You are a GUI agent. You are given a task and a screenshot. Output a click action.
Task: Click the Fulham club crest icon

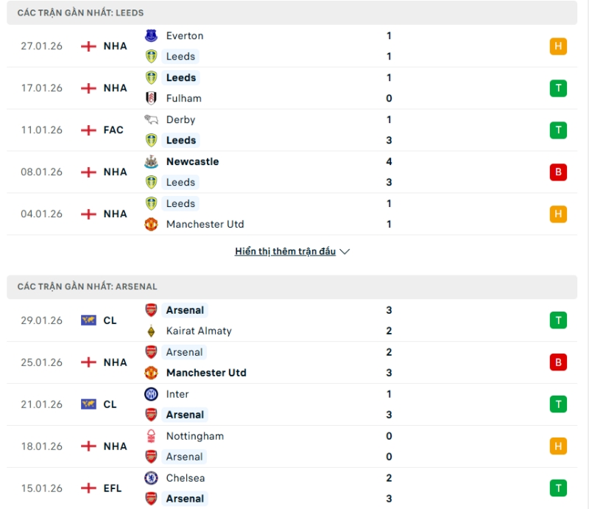pyautogui.click(x=151, y=98)
